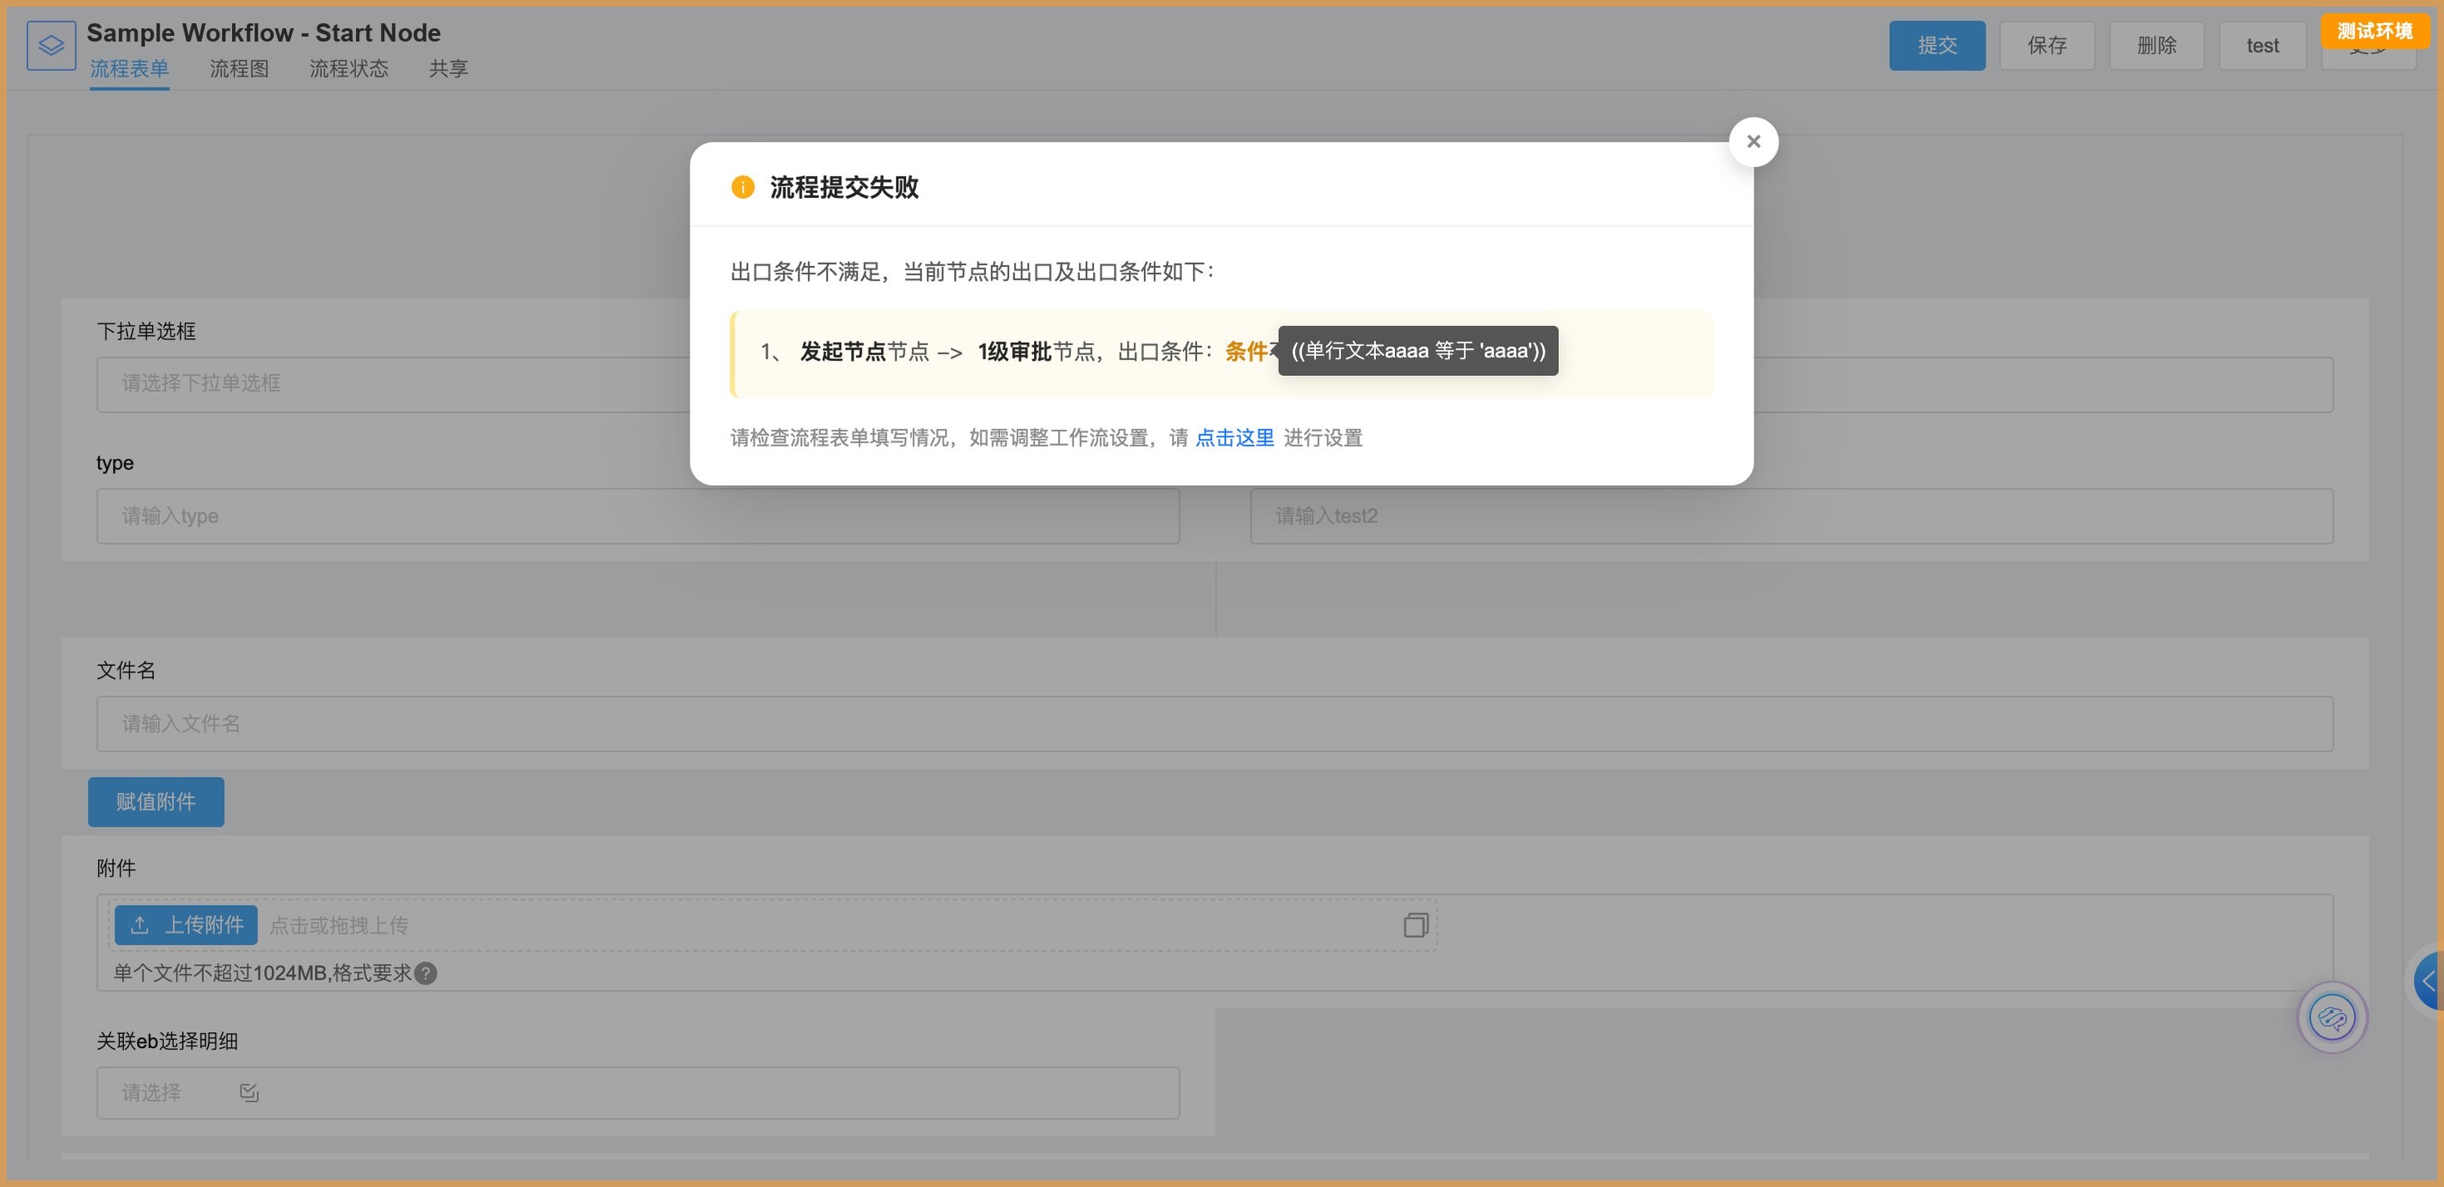This screenshot has height=1187, width=2444.
Task: Open the 流程状态 tab
Action: click(349, 68)
